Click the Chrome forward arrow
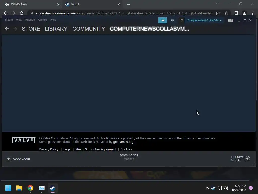258x194 pixels. pos(14,13)
